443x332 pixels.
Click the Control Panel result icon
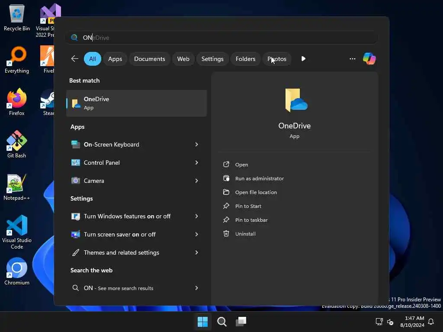click(x=75, y=163)
